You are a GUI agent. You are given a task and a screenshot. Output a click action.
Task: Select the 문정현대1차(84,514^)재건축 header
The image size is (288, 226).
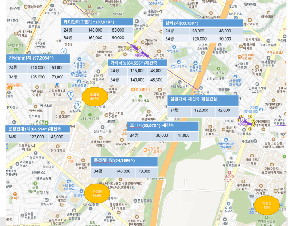click(38, 129)
